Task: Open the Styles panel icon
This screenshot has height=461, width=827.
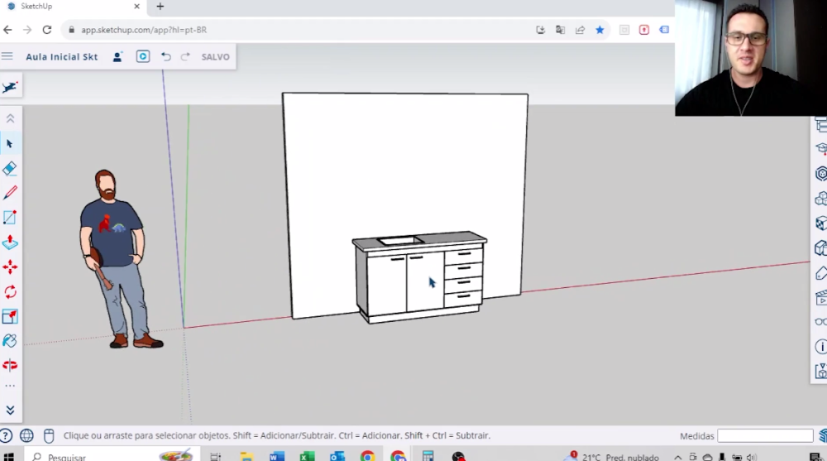Action: click(x=820, y=248)
